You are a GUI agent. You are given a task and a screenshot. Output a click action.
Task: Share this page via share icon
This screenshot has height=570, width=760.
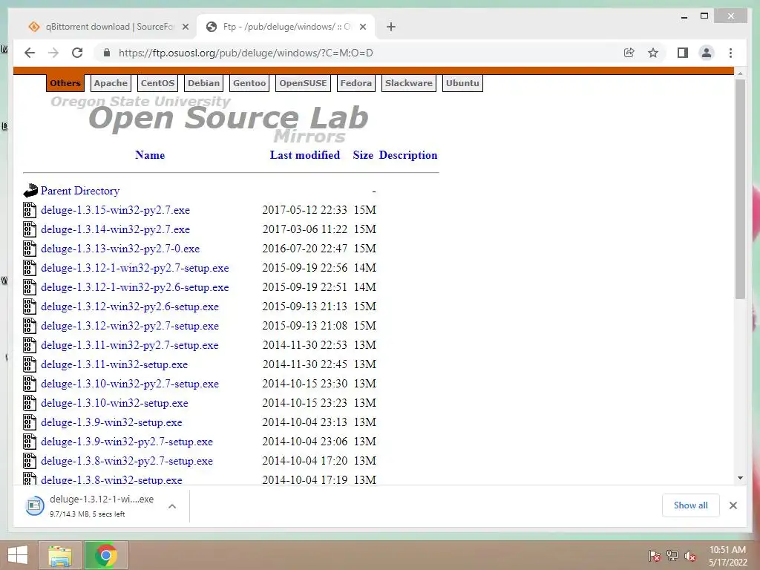point(629,53)
